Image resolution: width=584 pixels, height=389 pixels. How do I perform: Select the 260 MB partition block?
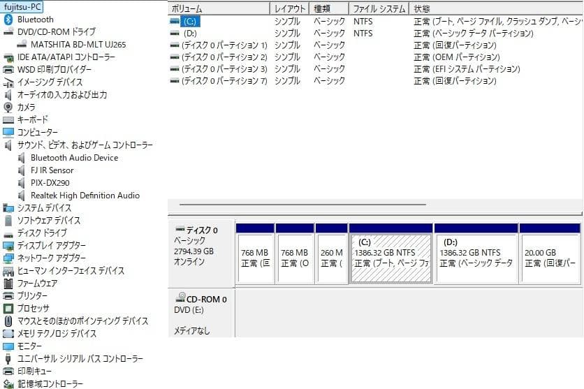coord(332,254)
